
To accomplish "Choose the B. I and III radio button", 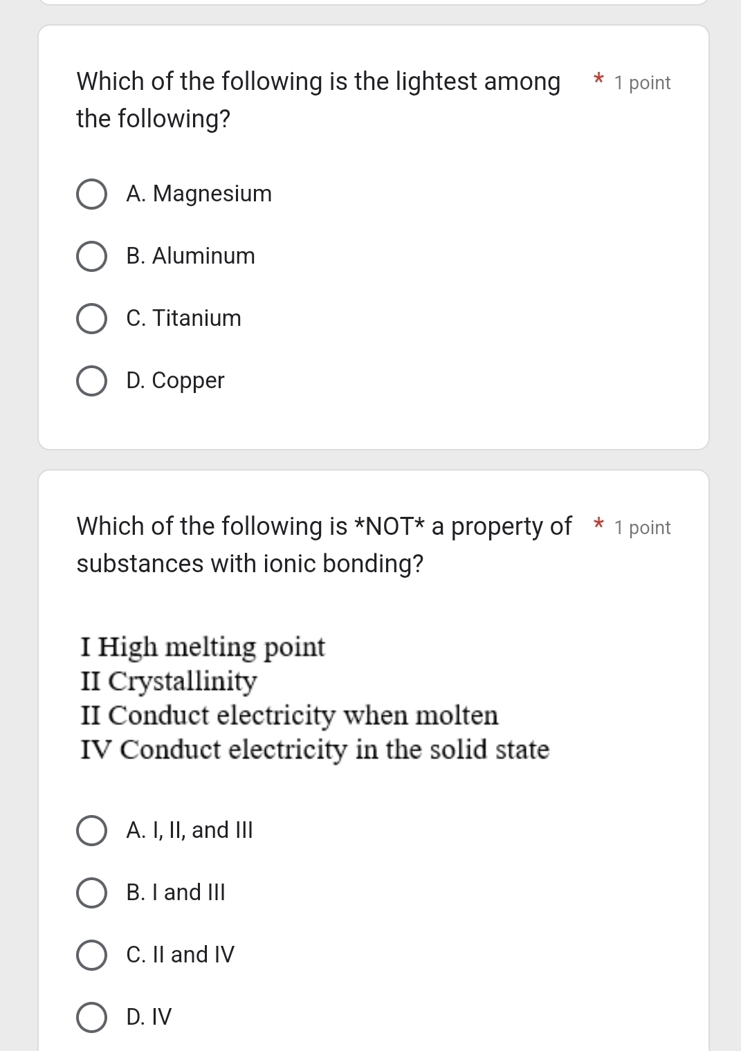I will [x=91, y=893].
